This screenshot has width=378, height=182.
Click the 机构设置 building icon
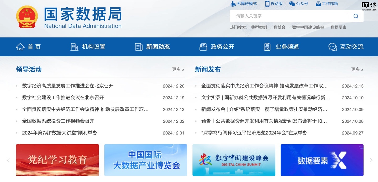(75, 47)
